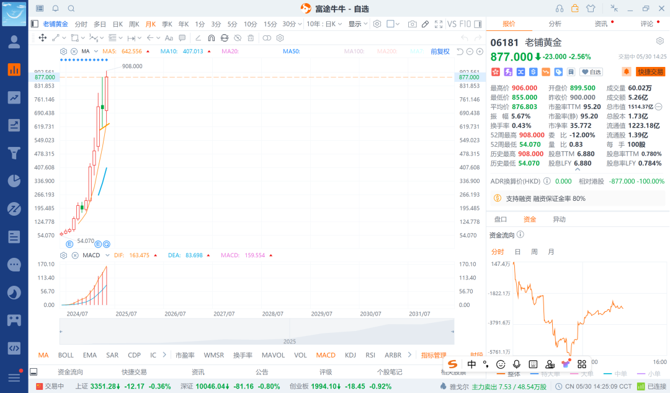Screen dimensions: 670x393
Task: Open the user profile sidebar icon
Action: pyautogui.click(x=14, y=42)
